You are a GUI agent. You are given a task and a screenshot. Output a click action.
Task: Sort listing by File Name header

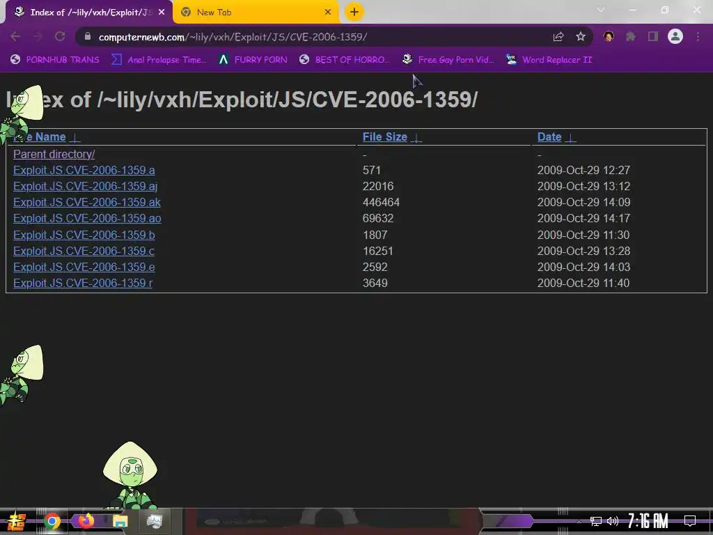(40, 137)
